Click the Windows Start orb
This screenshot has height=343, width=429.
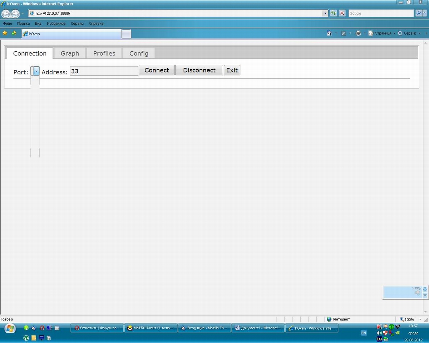tap(10, 328)
